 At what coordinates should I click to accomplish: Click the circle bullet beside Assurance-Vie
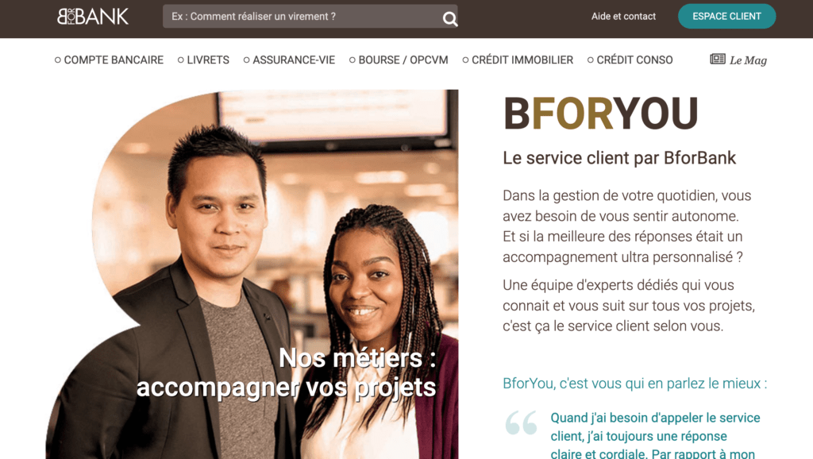pos(246,60)
